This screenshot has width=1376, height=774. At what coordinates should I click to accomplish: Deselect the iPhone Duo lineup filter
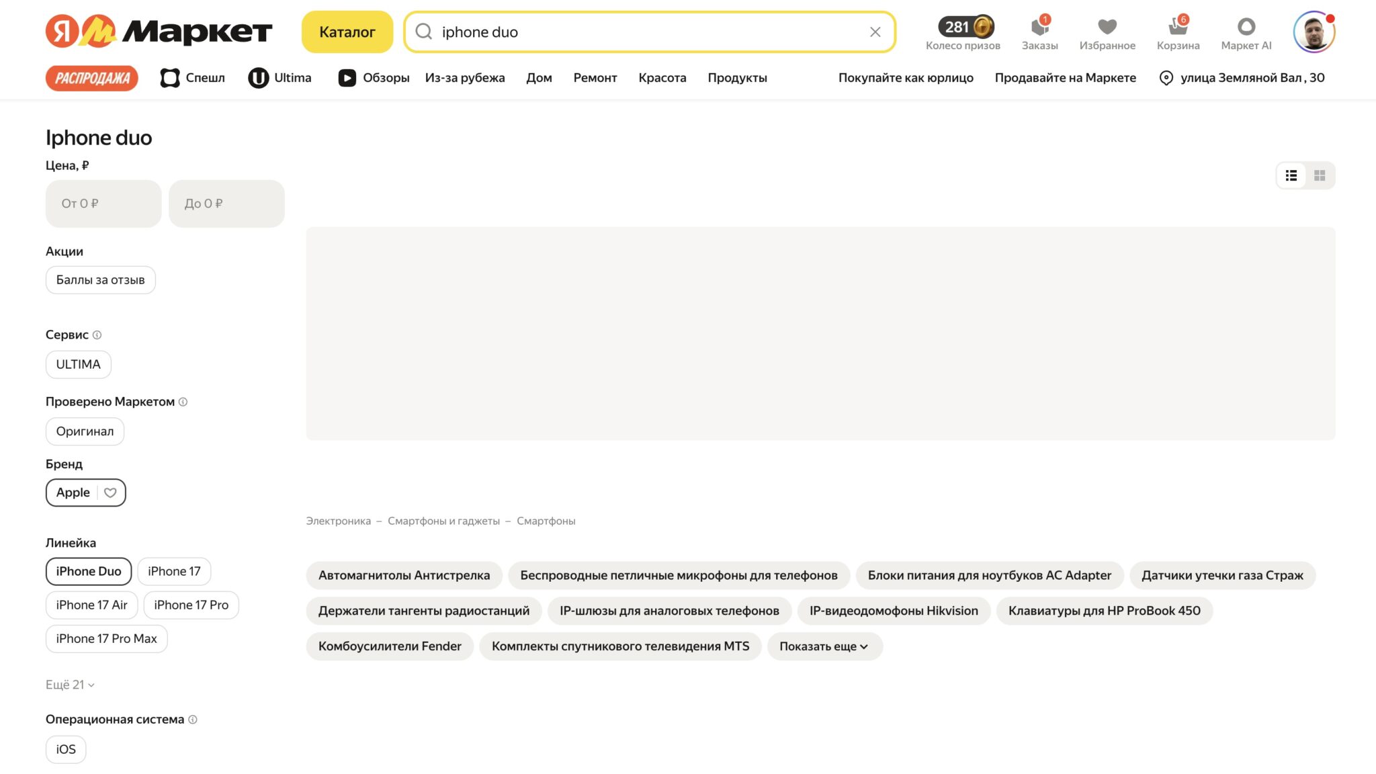(89, 571)
